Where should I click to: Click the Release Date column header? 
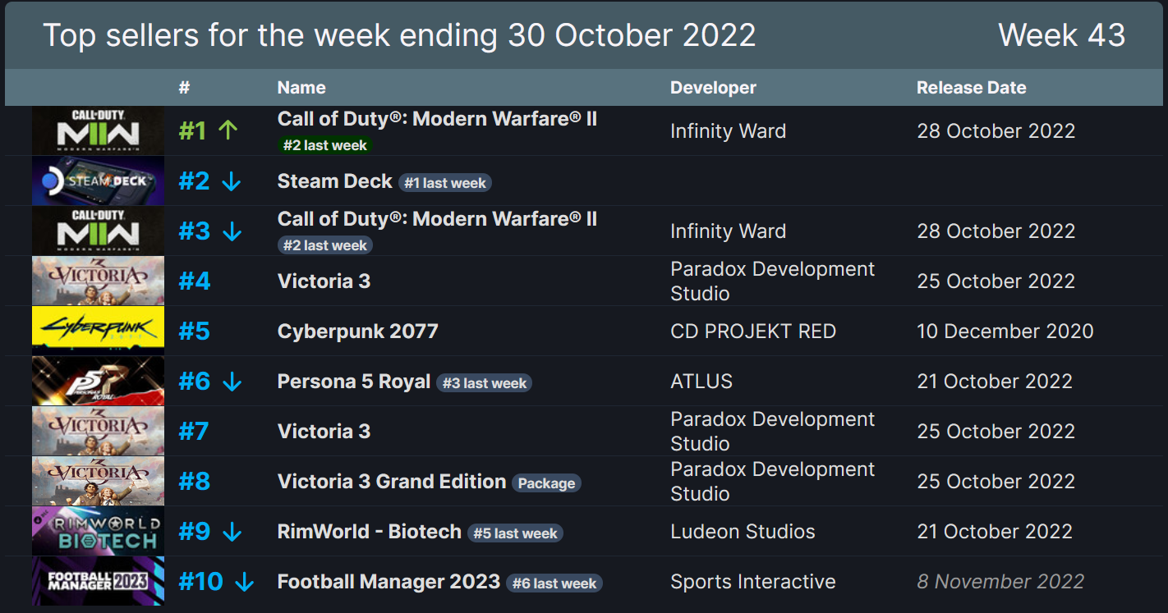(972, 88)
